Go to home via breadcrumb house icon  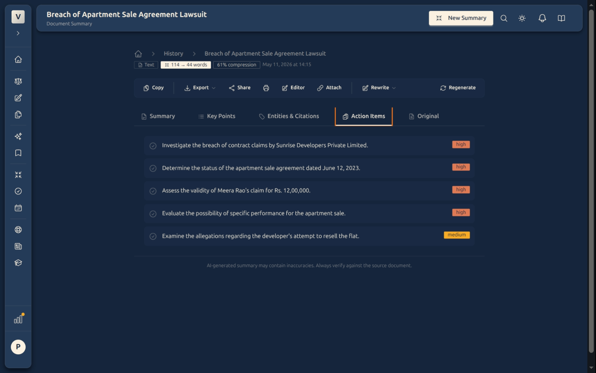[138, 54]
